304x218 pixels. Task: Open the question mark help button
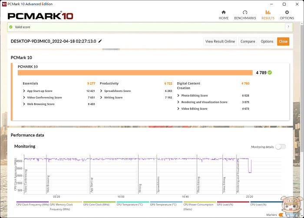288,27
